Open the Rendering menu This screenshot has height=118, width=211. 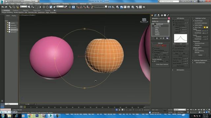pyautogui.click(x=66, y=4)
